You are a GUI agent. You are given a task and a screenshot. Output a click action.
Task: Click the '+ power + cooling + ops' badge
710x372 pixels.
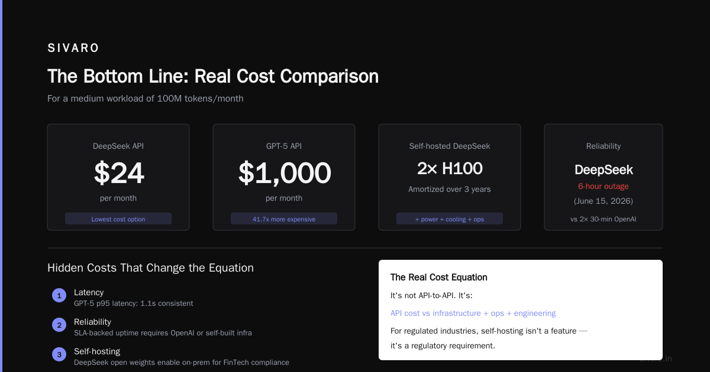(450, 219)
